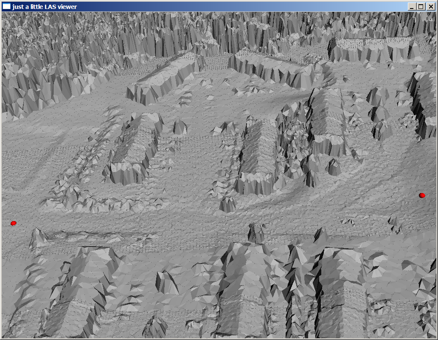Viewport: 438px width, 340px height.
Task: Click the red marker near the right edge
Action: pos(422,195)
